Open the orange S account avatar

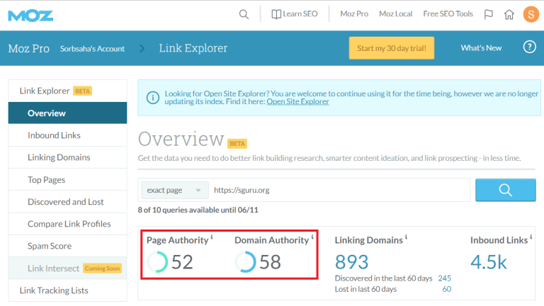click(531, 14)
